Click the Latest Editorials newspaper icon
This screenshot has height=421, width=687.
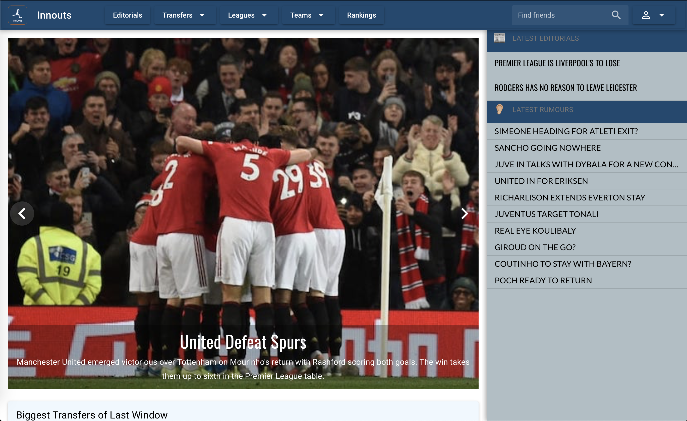click(499, 38)
